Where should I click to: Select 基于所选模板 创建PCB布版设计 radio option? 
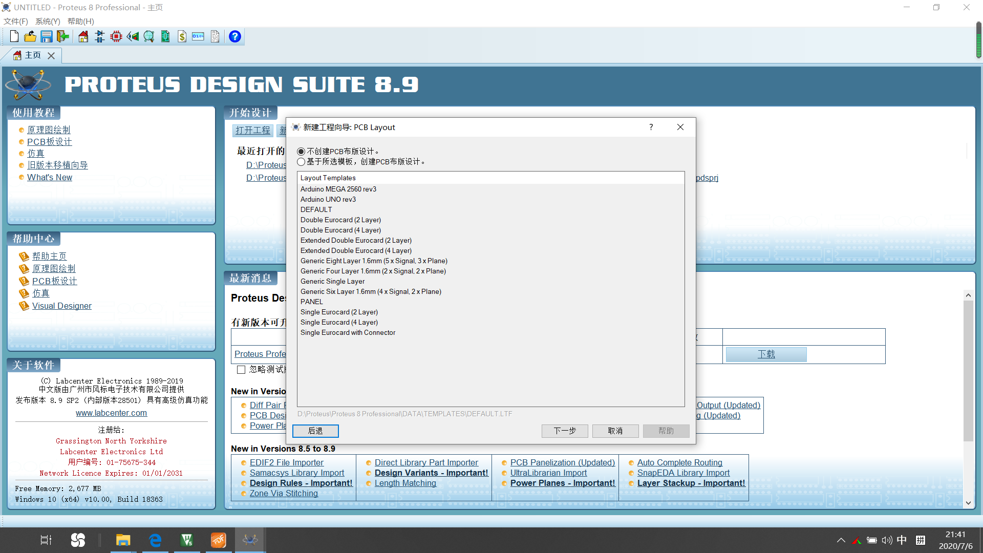(x=301, y=162)
